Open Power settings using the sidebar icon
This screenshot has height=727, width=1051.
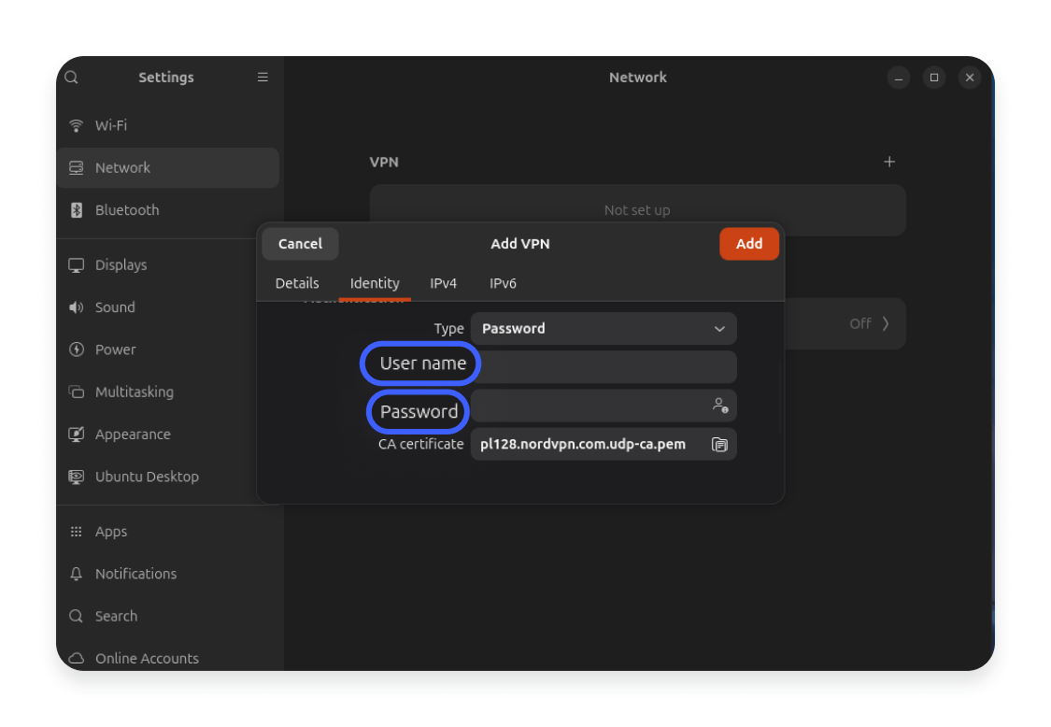point(76,349)
